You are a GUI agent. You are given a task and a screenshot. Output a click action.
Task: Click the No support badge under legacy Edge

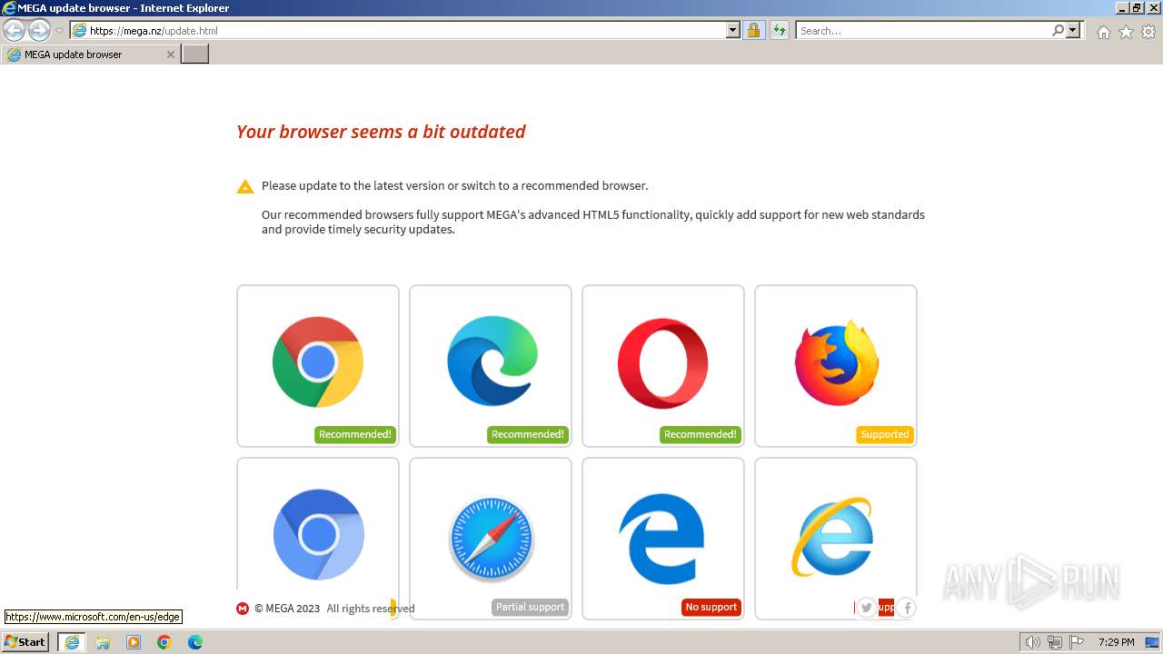711,607
